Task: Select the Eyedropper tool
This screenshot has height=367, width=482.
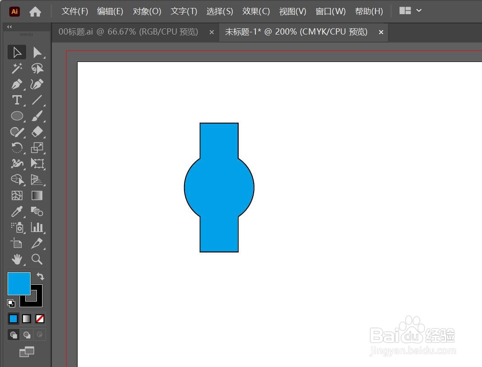Action: [x=17, y=212]
